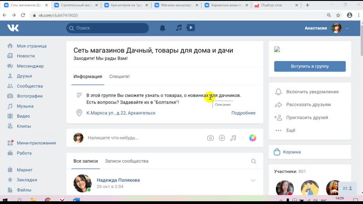
Task: Open Надежда Полякова profile link
Action: pos(118,180)
